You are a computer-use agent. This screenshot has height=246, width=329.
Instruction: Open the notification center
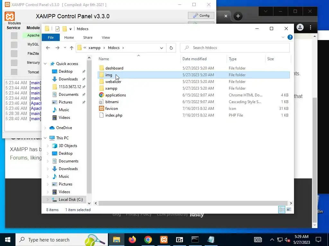click(318, 240)
